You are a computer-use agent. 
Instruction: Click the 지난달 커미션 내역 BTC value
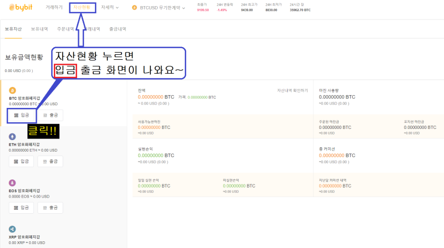(x=335, y=186)
